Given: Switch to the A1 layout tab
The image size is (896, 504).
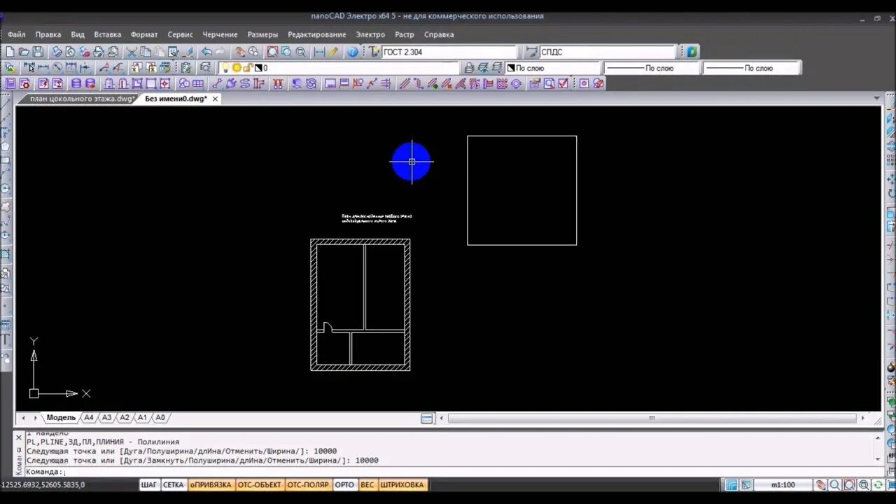Looking at the screenshot, I should click(142, 418).
